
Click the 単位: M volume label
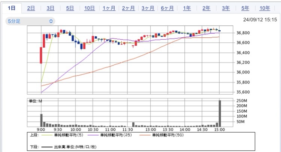point(35,101)
